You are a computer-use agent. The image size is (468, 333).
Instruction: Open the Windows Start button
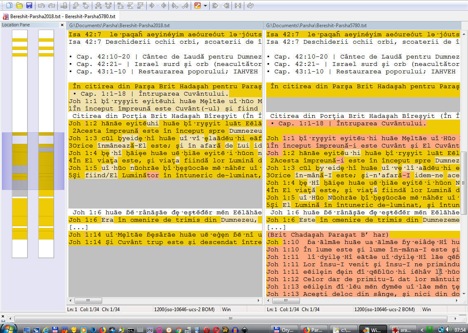pyautogui.click(x=9, y=329)
